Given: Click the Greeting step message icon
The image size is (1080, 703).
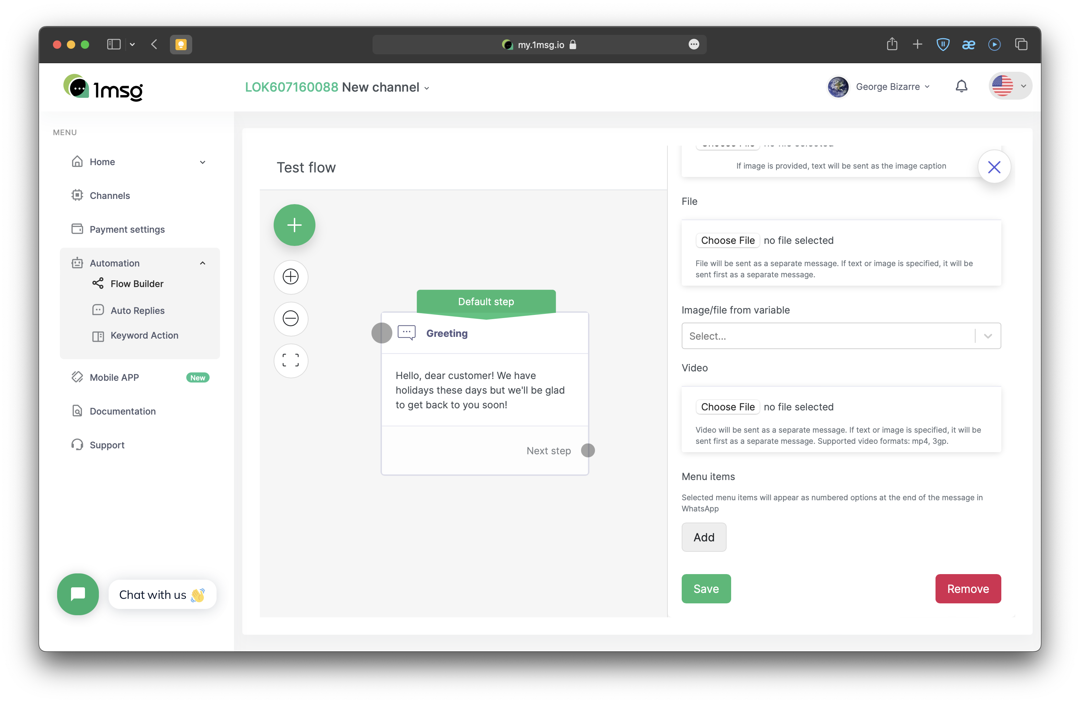Looking at the screenshot, I should (406, 333).
